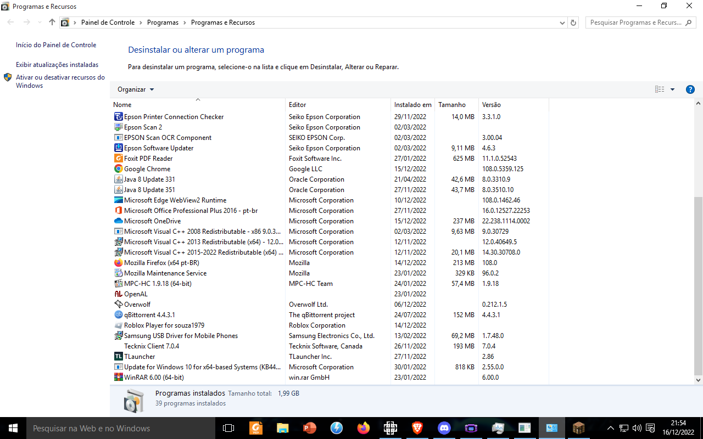
Task: Select the Tecknix Client 7.0.4 row
Action: click(x=331, y=346)
